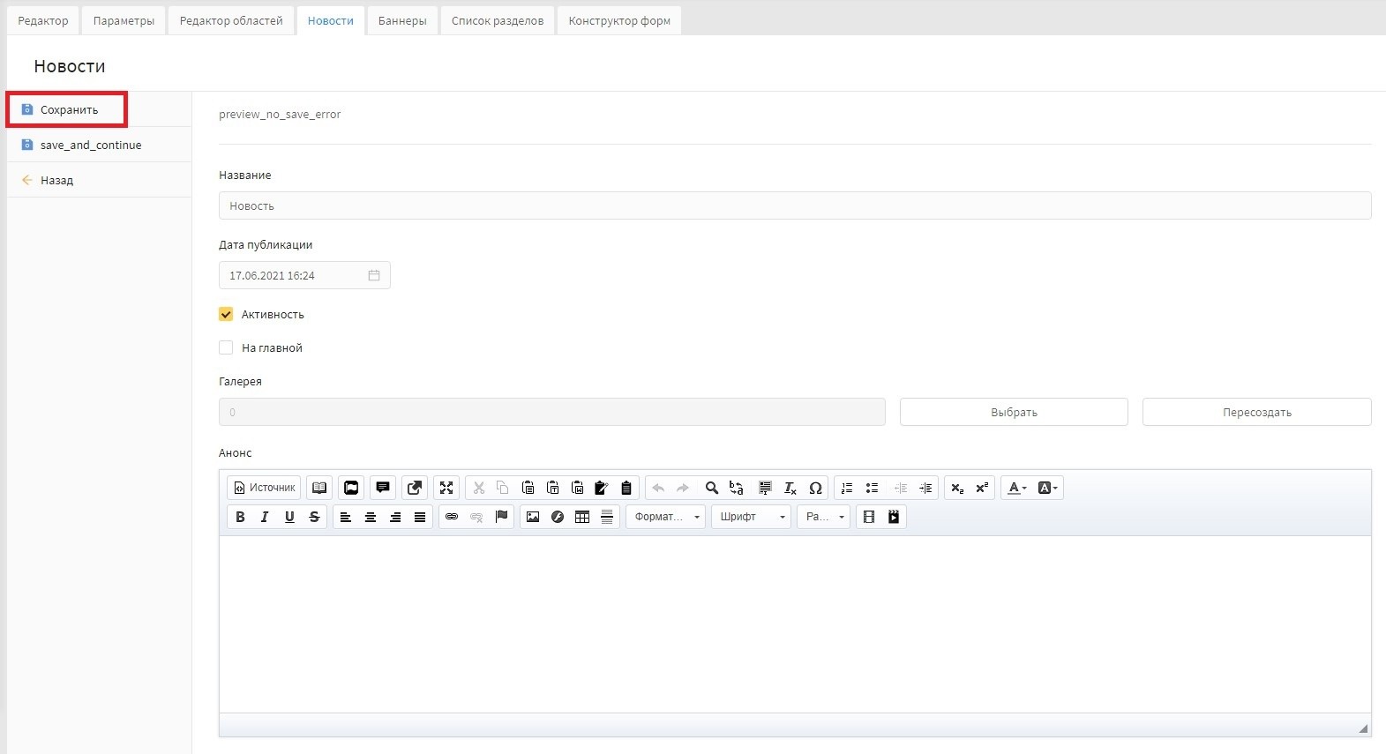Click the Сохранить button

[69, 110]
